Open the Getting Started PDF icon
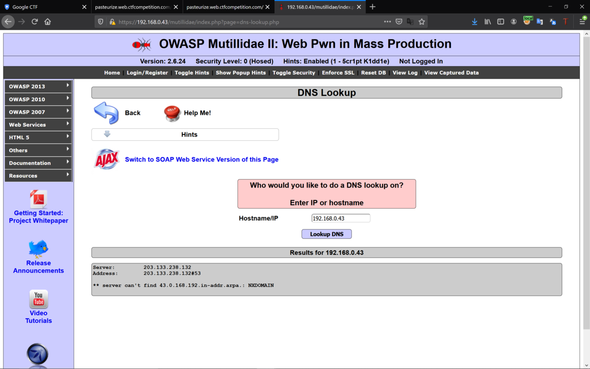 click(38, 199)
